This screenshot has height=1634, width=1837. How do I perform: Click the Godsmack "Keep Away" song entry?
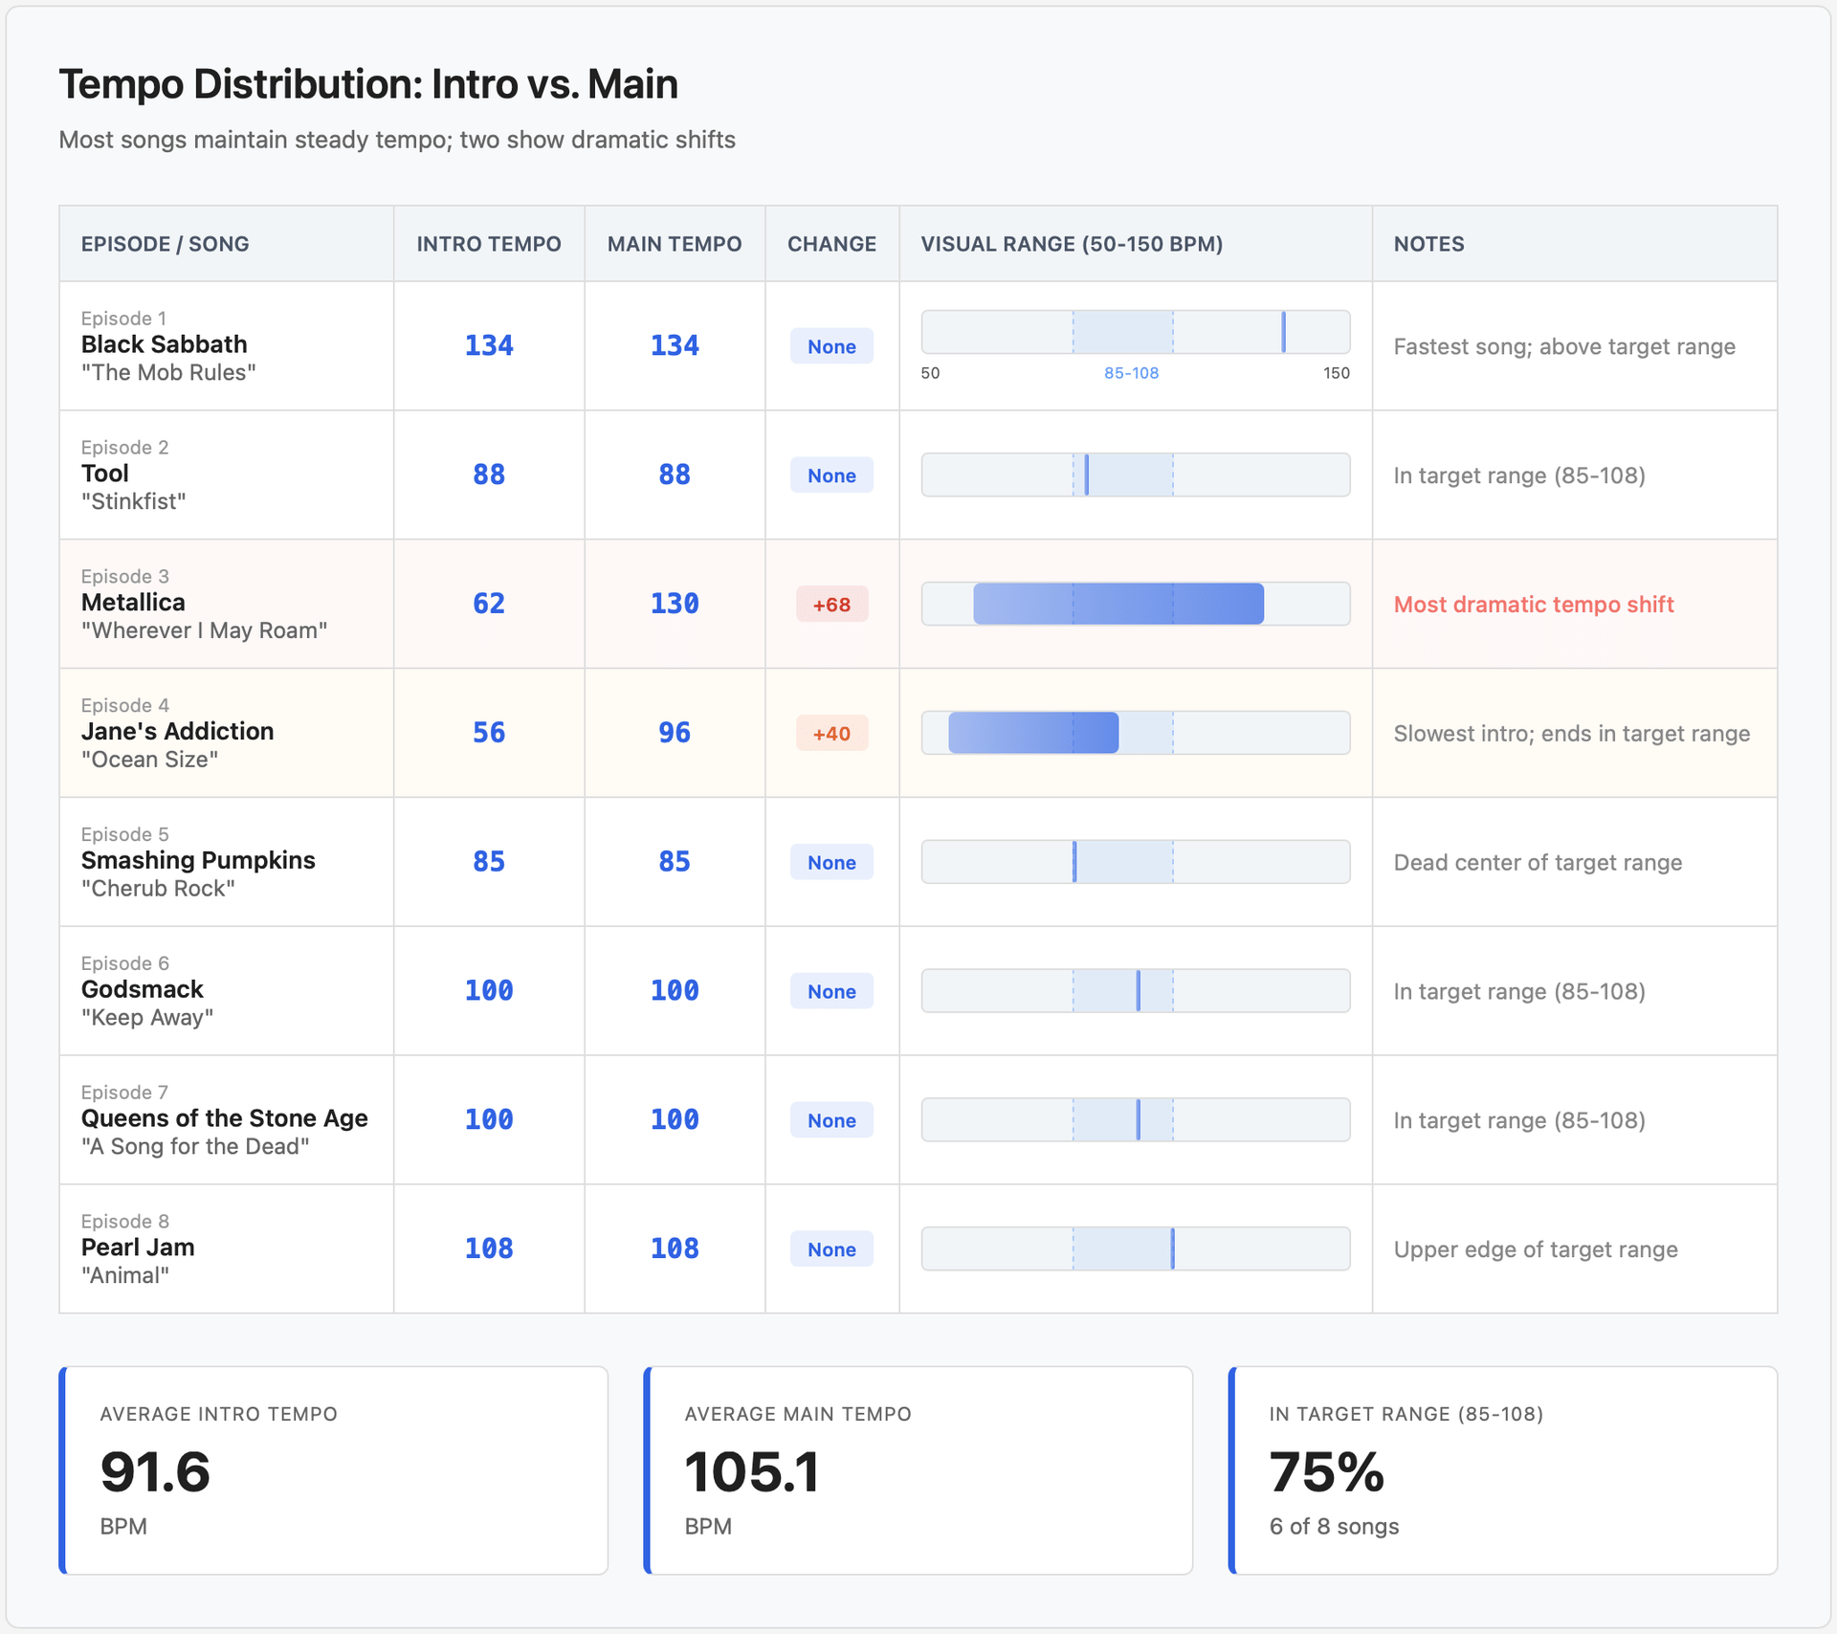click(143, 989)
